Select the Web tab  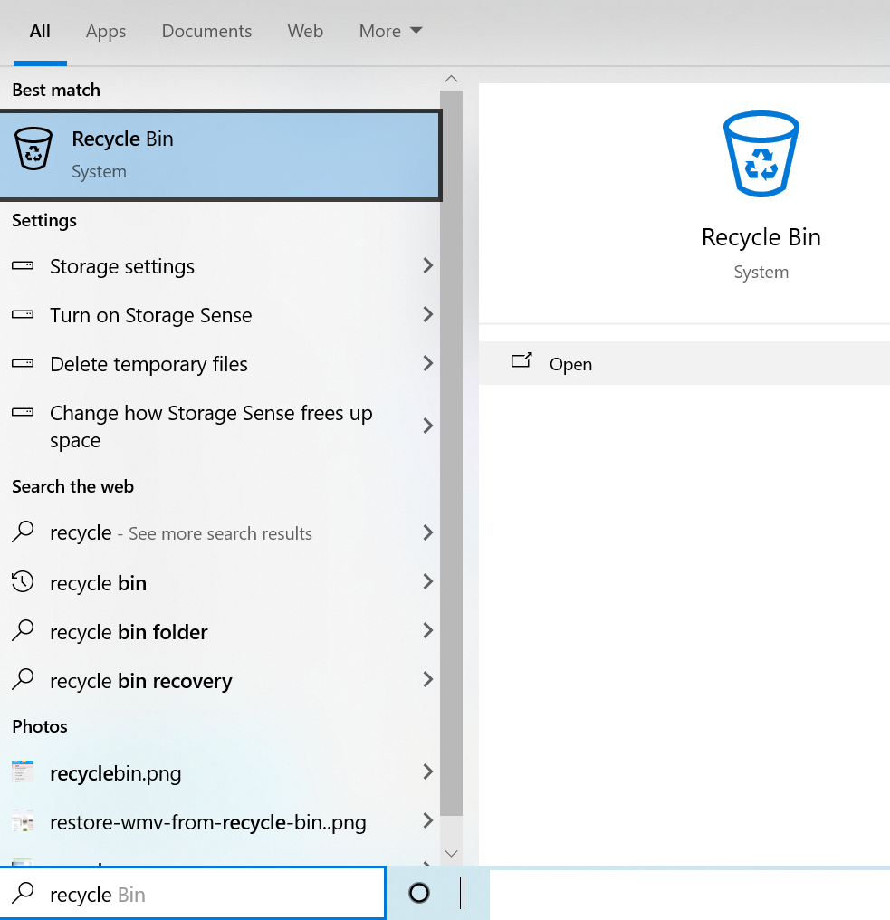pos(305,31)
